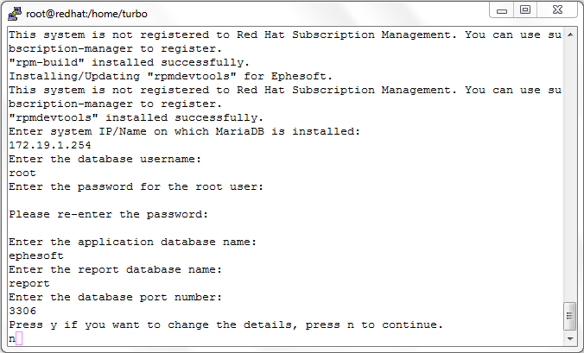Grab the vertical scrollbar thumb
The height and width of the screenshot is (353, 584).
570,316
